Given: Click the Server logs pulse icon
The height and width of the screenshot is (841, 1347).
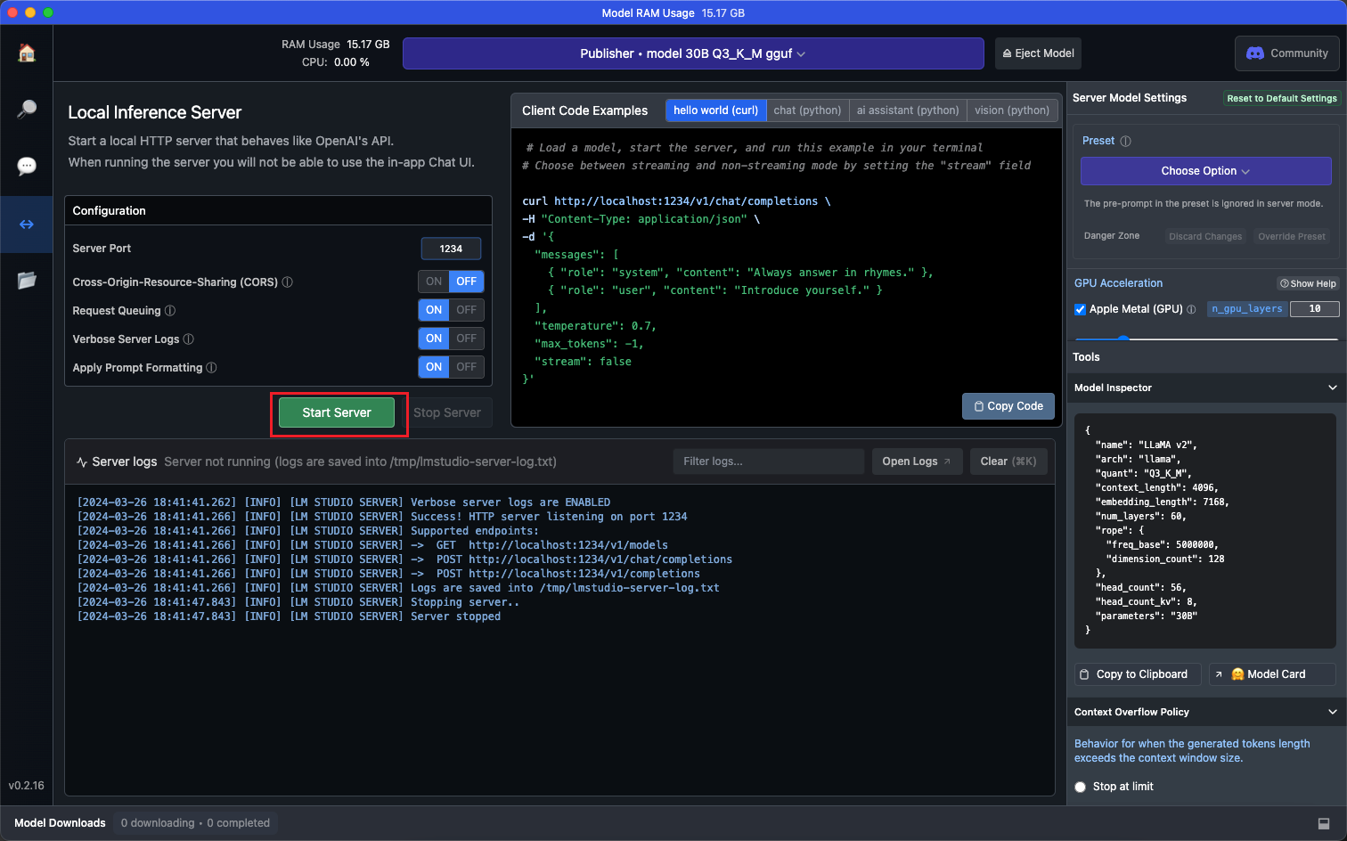Looking at the screenshot, I should pyautogui.click(x=82, y=461).
